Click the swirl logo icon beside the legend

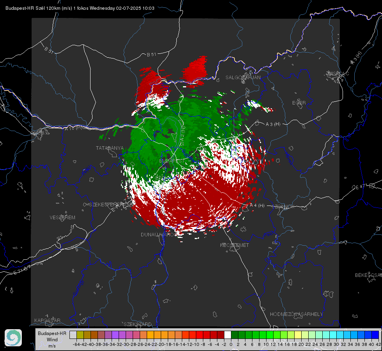(x=13, y=338)
